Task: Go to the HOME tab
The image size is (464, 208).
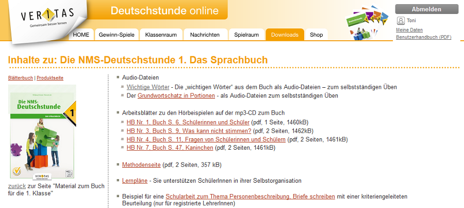Action: pos(81,35)
